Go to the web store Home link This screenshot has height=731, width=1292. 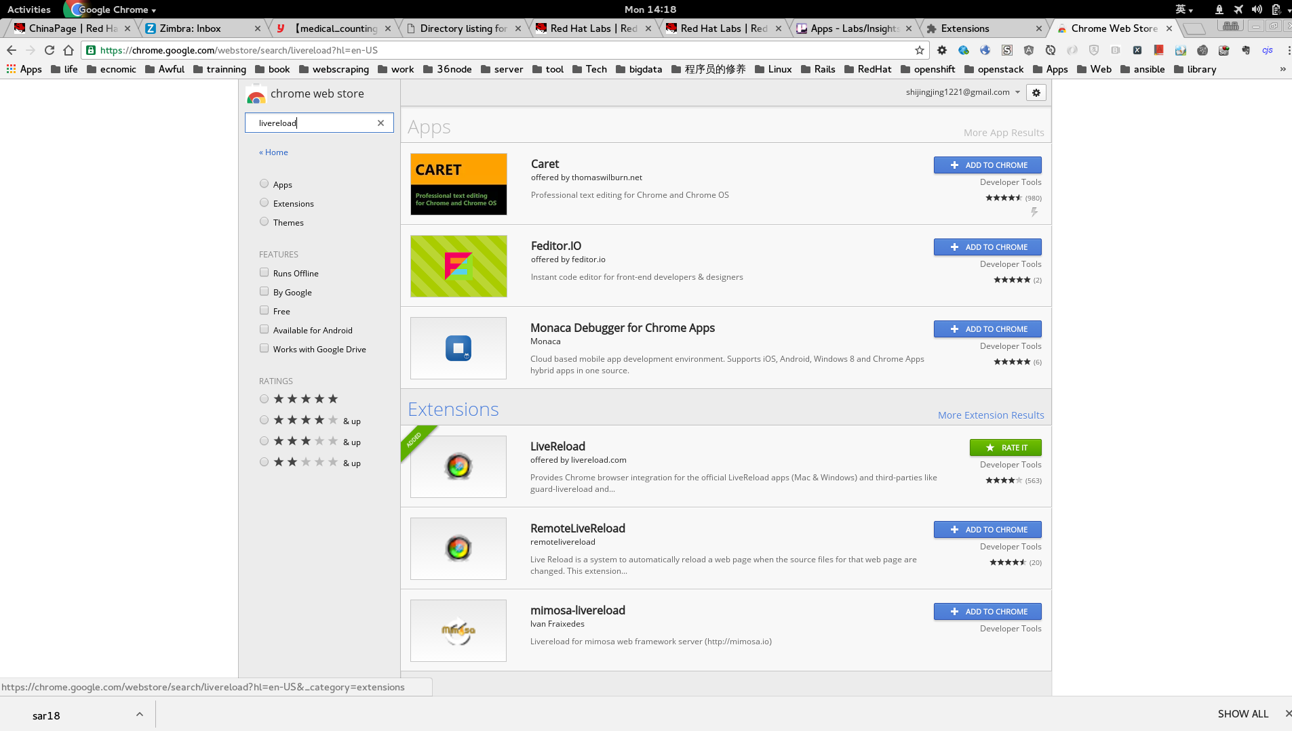point(273,152)
